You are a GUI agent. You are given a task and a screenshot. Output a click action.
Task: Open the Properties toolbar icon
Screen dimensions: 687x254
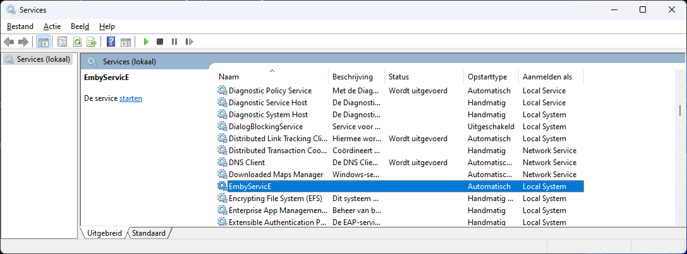(x=62, y=42)
